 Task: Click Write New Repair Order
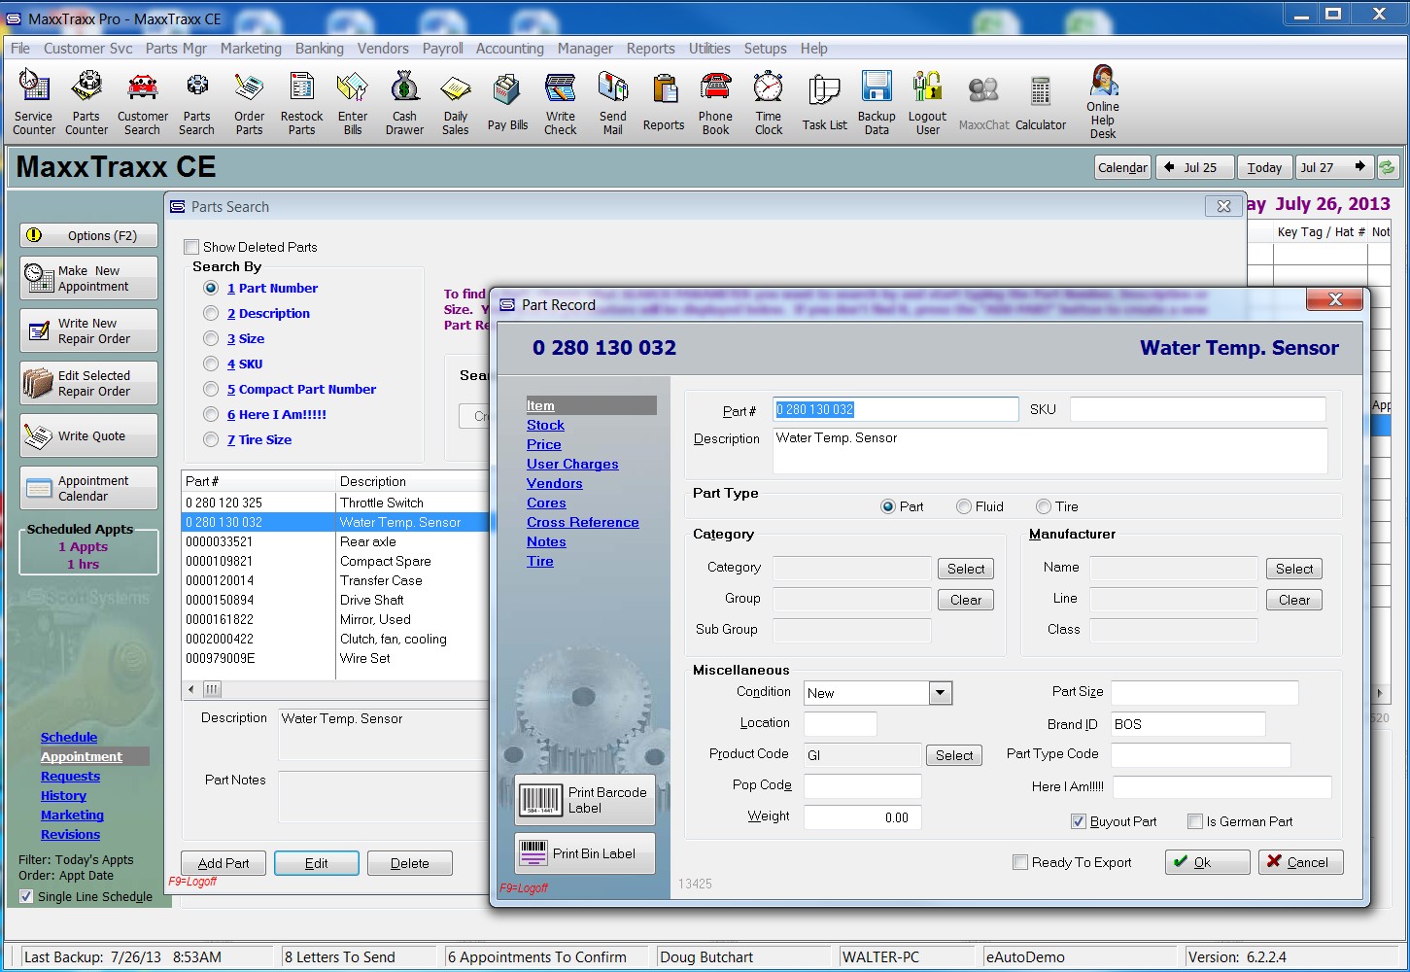(88, 330)
